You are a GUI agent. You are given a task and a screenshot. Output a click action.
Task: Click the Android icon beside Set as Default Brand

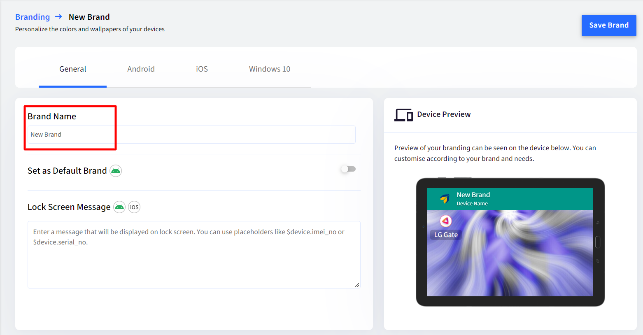click(x=116, y=171)
